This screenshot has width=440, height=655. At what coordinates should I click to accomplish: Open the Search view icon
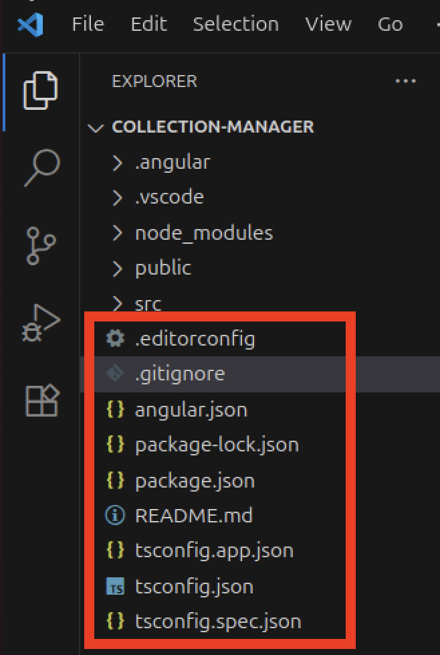click(41, 168)
